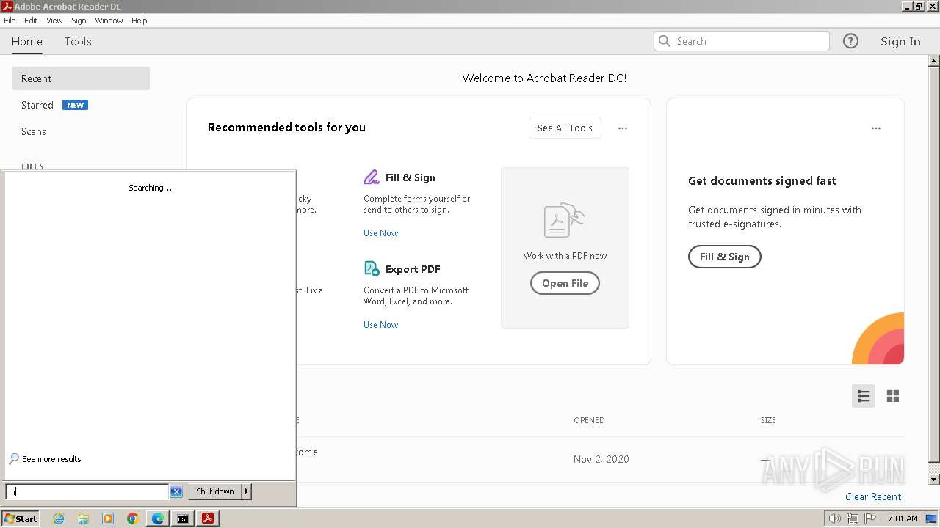Open the command prompt taskbar icon
This screenshot has width=940, height=528.
click(183, 518)
